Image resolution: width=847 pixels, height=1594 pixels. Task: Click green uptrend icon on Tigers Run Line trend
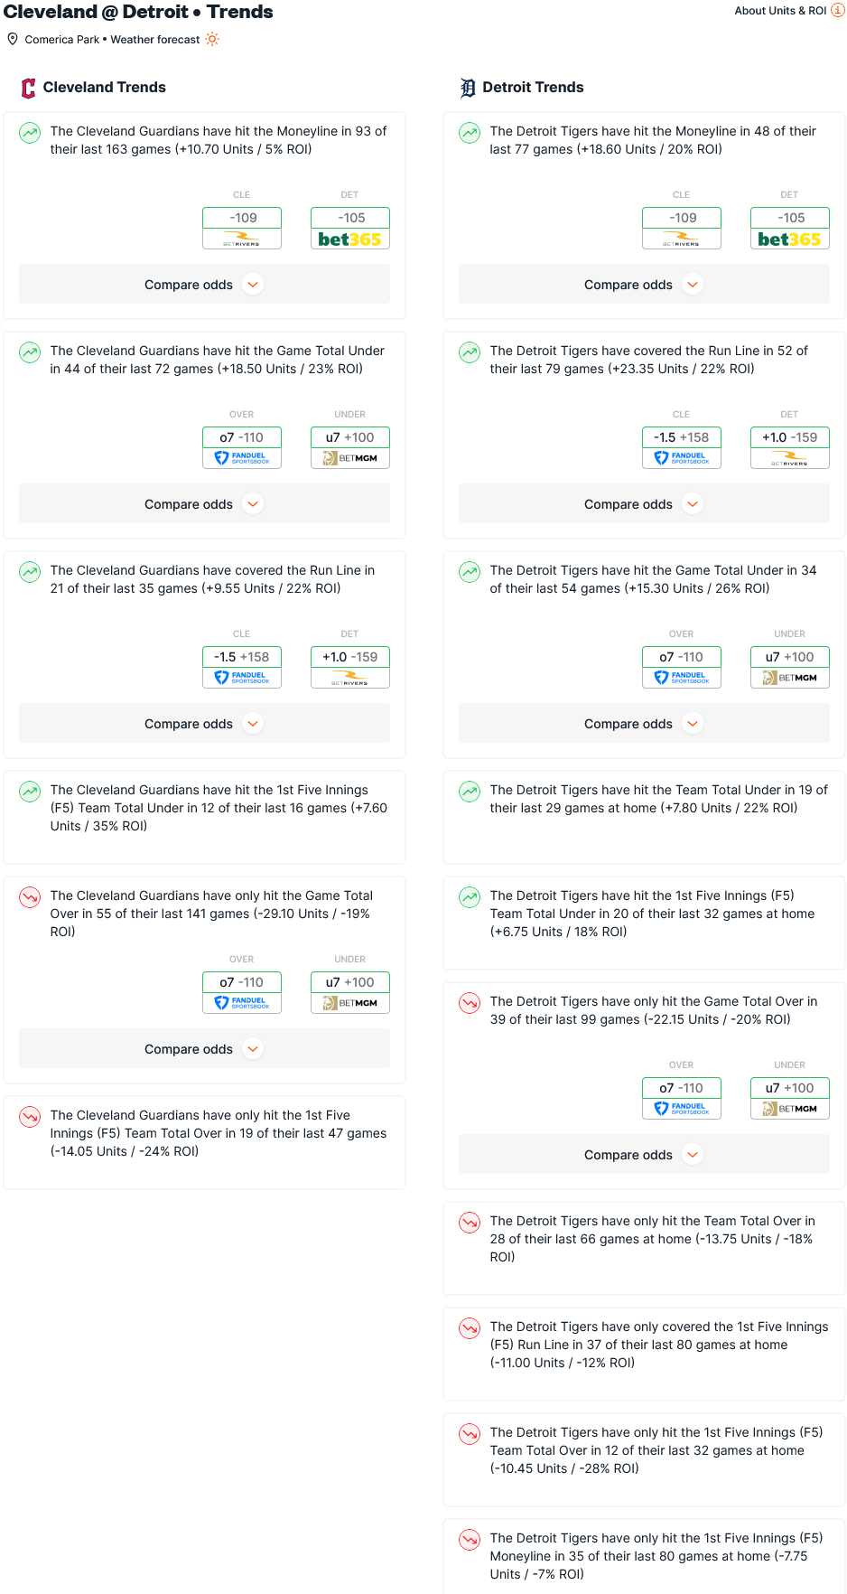tap(470, 352)
